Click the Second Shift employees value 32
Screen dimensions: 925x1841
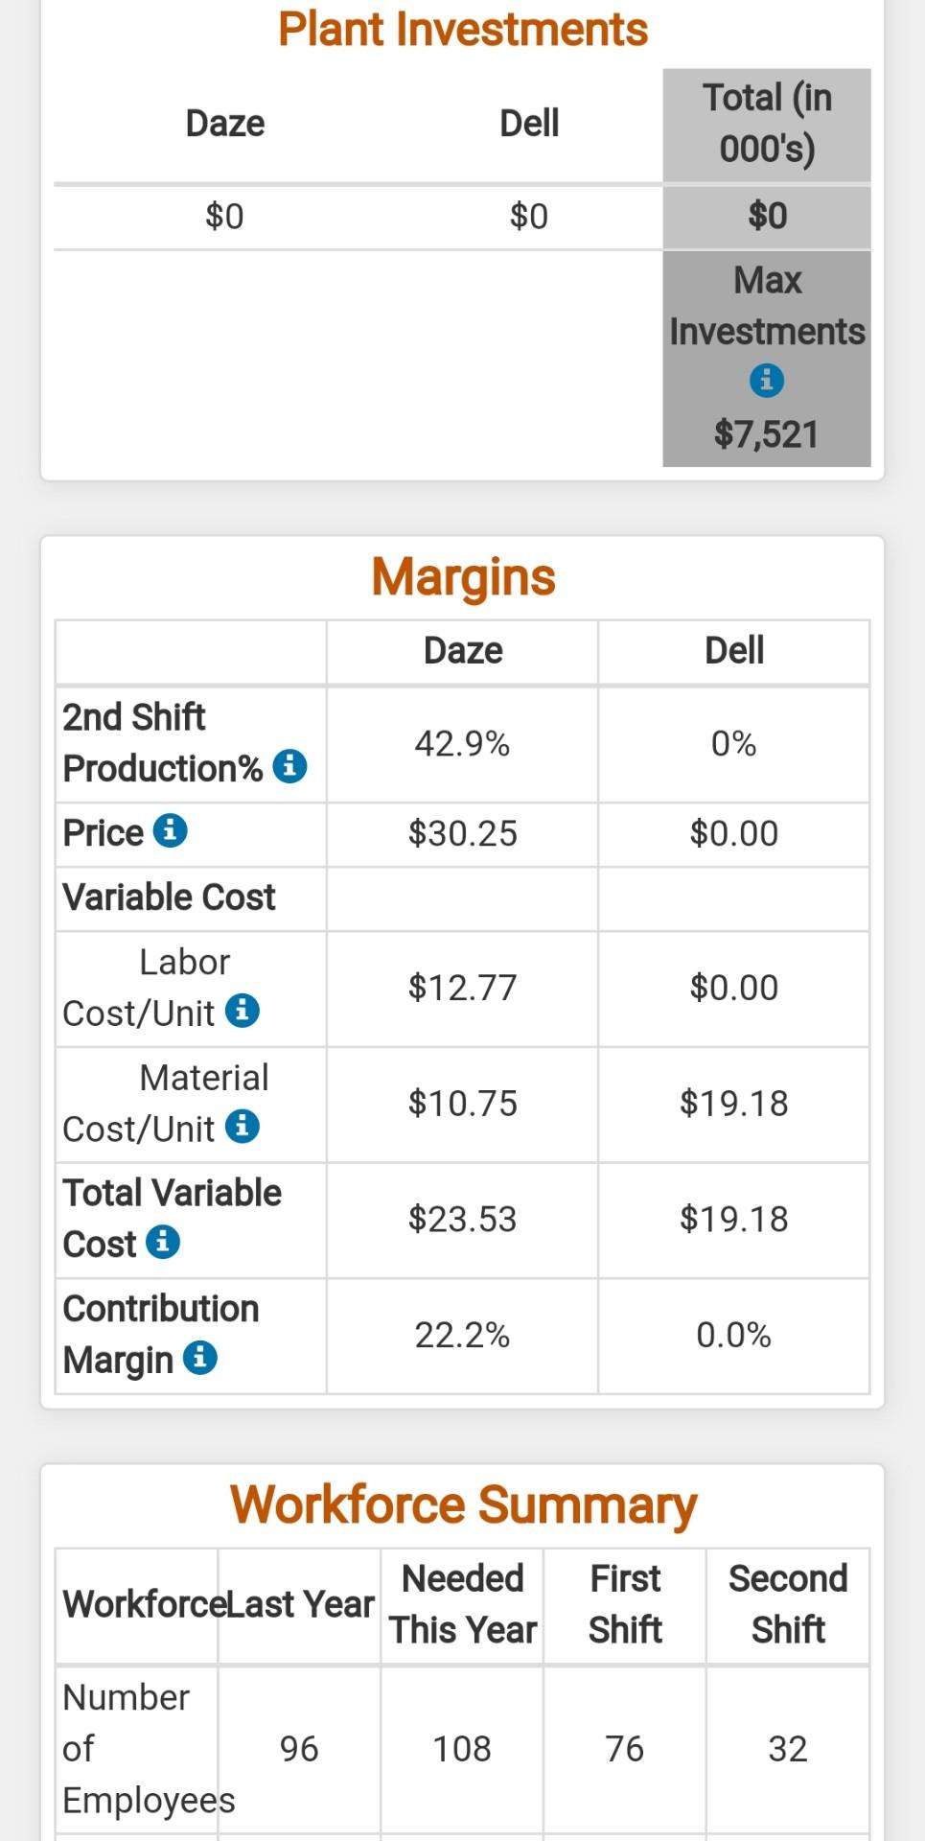coord(787,1749)
